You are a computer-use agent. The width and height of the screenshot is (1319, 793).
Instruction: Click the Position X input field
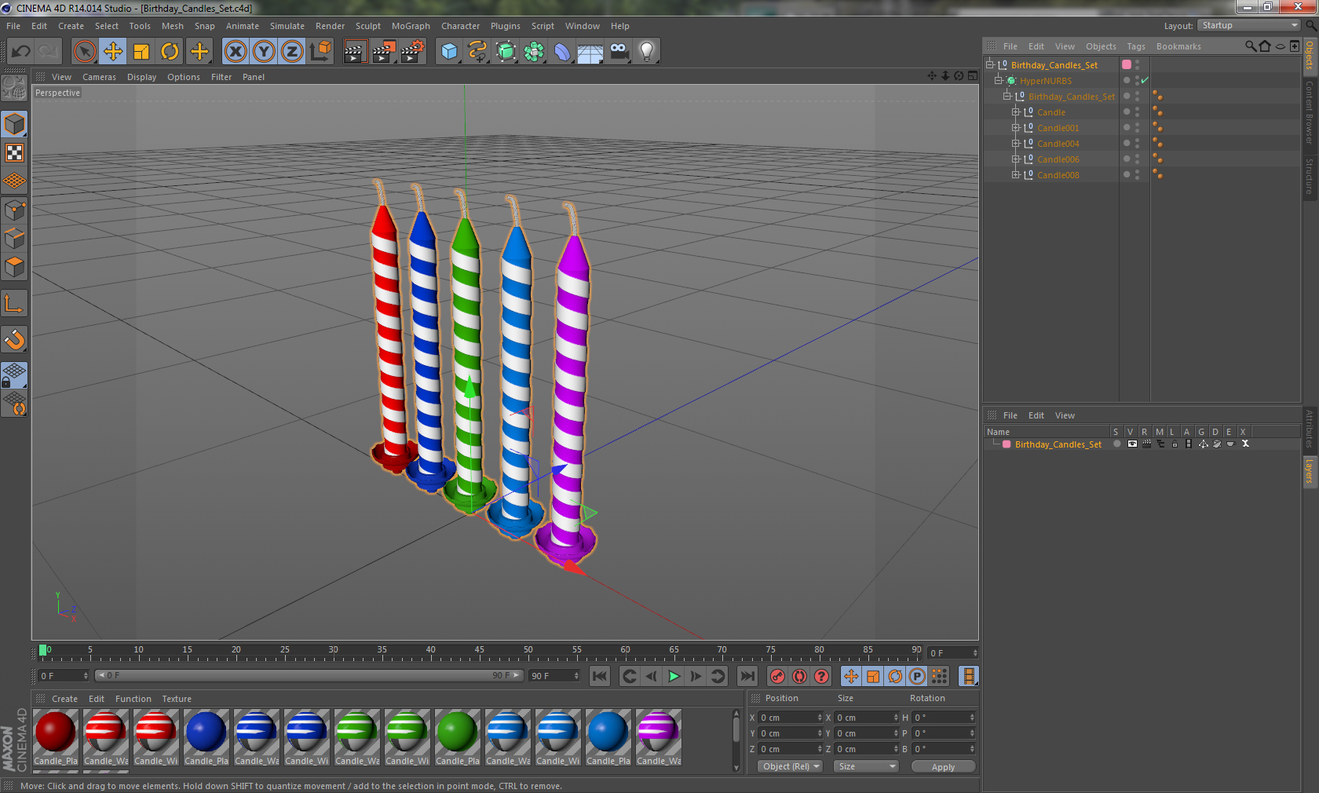click(790, 718)
